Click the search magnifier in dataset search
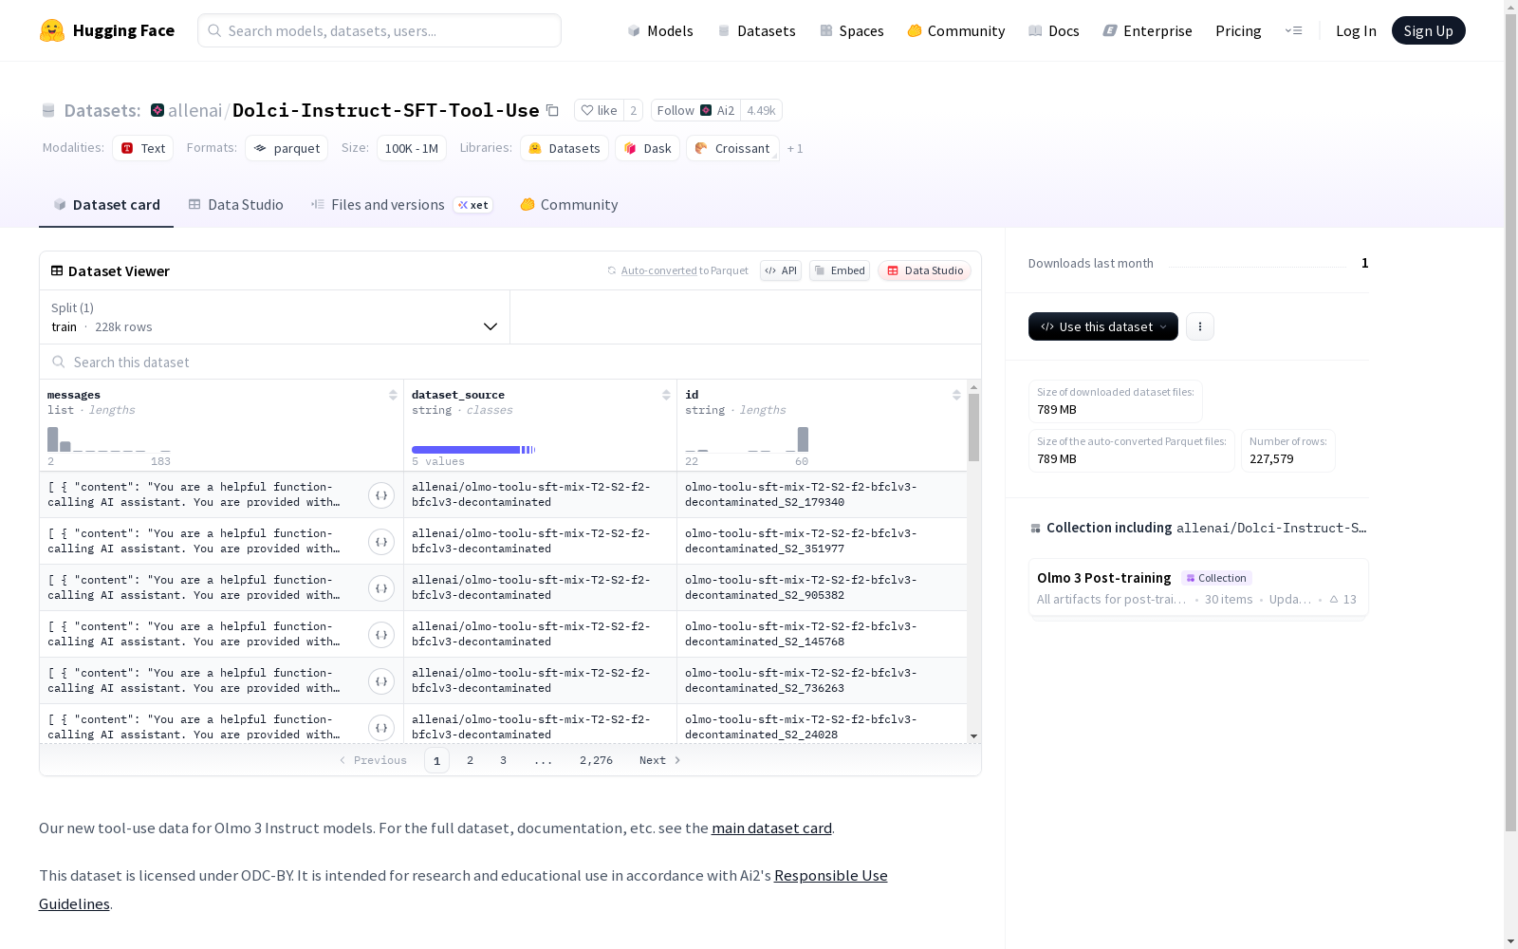The image size is (1518, 949). (x=59, y=362)
